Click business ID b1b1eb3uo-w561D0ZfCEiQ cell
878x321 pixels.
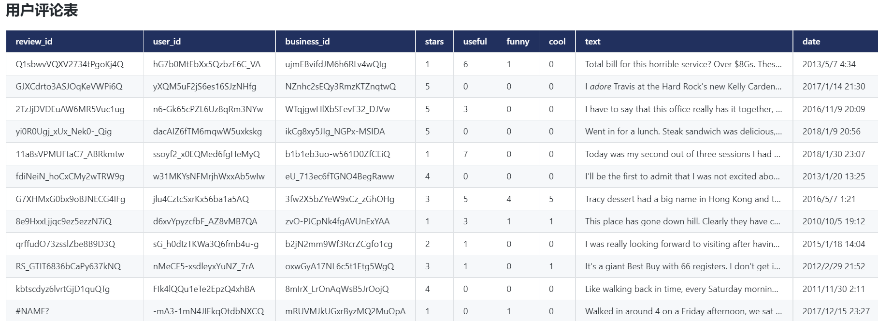(x=337, y=154)
